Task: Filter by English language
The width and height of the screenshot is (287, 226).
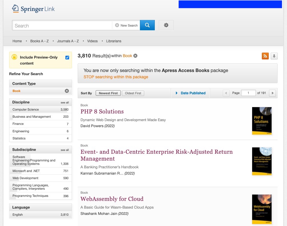Action: (41, 215)
